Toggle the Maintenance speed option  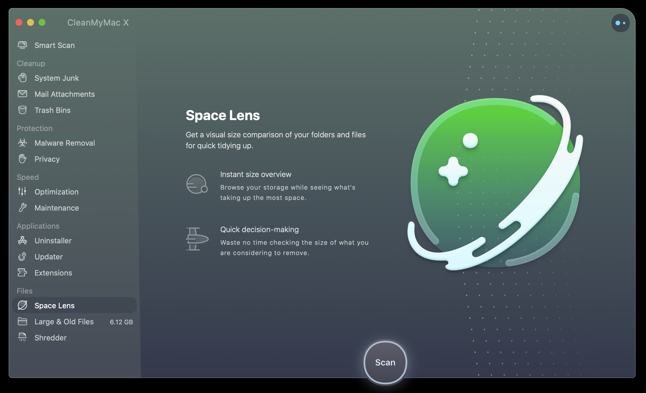tap(57, 207)
